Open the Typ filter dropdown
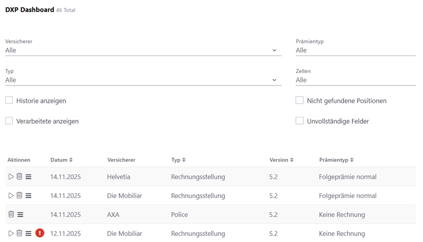This screenshot has height=242, width=423. tap(143, 80)
